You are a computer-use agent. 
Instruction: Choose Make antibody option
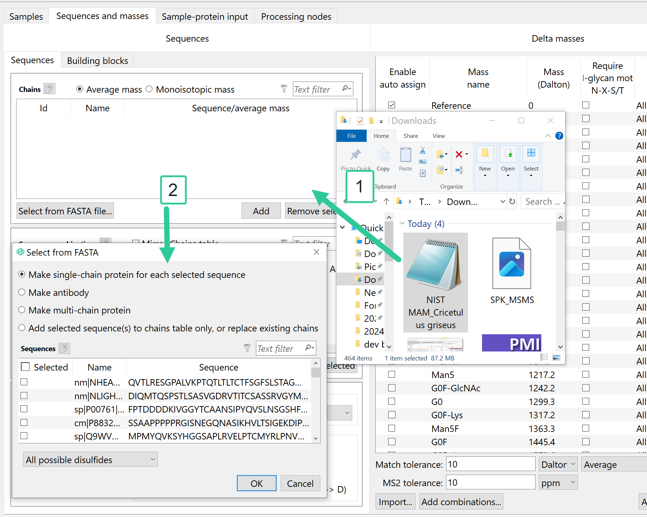pyautogui.click(x=22, y=292)
